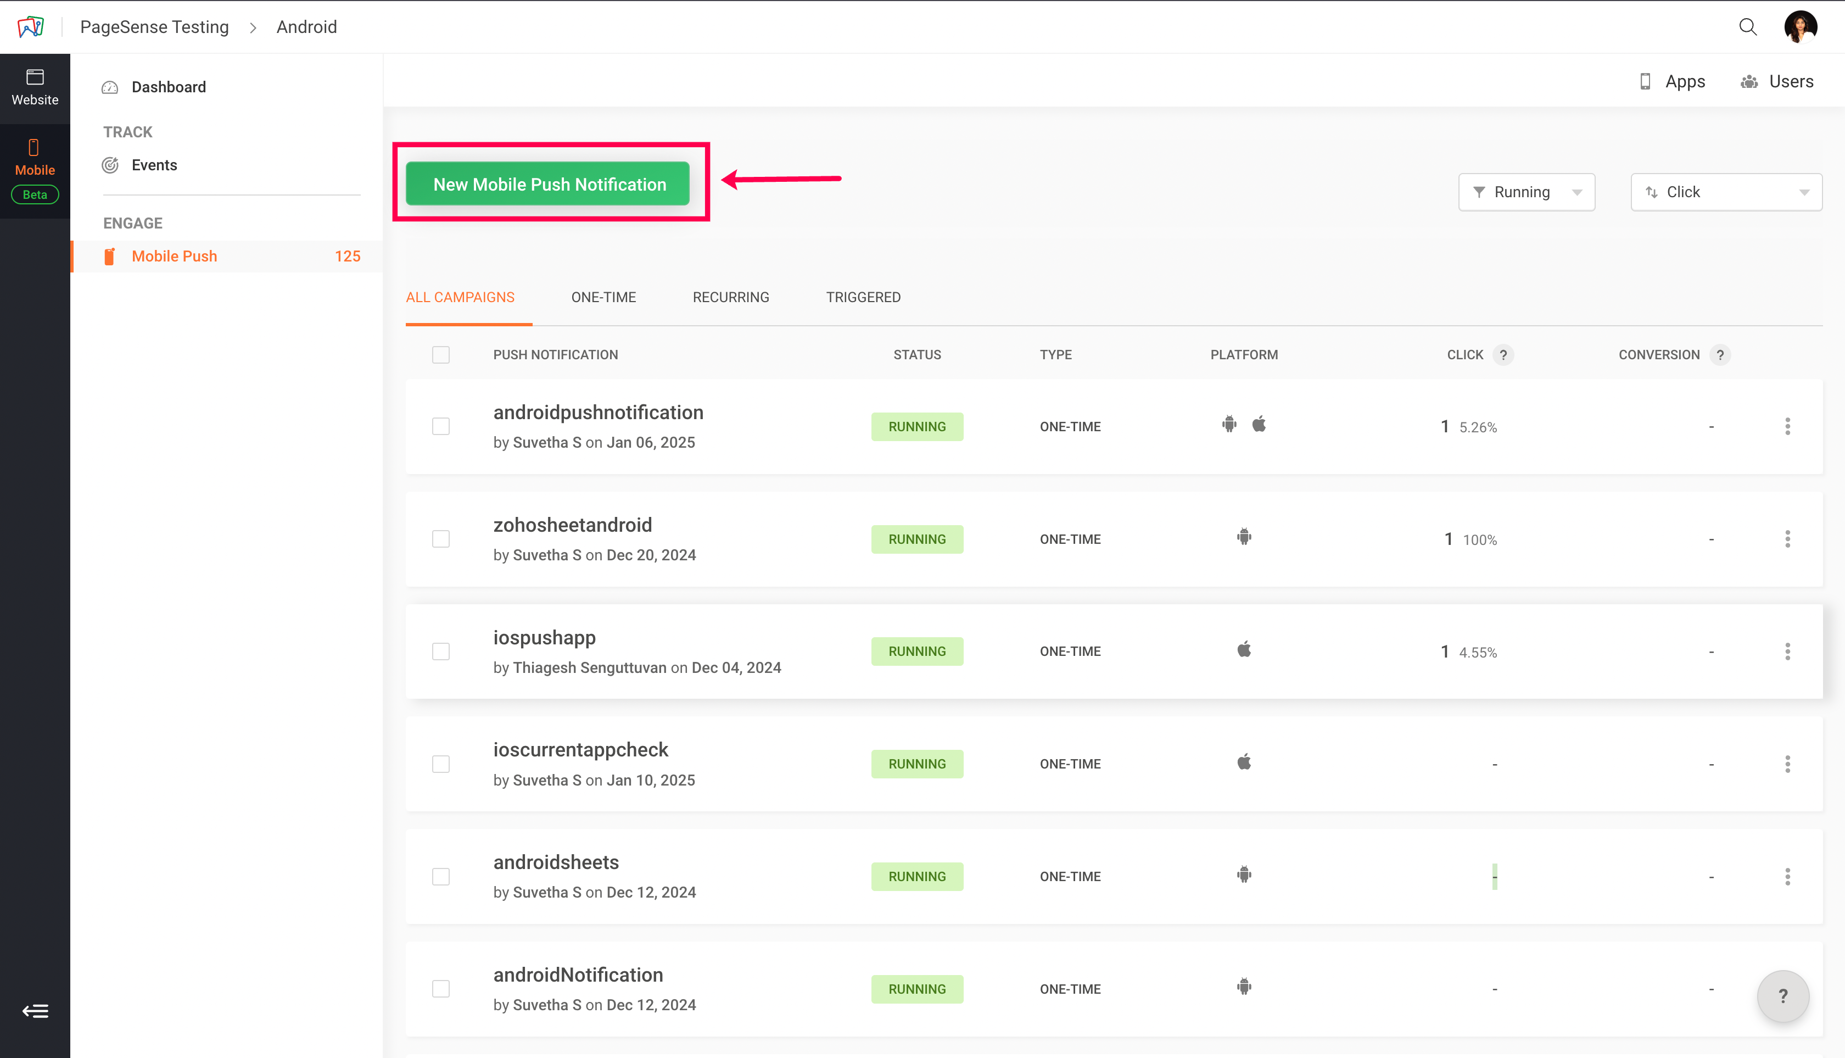Screen dimensions: 1845x1058
Task: Open the Click sort dropdown
Action: pyautogui.click(x=1726, y=192)
